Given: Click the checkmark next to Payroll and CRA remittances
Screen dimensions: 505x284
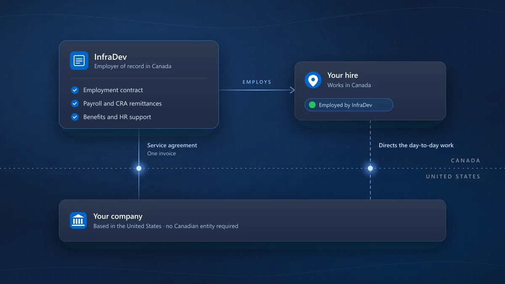Looking at the screenshot, I should tap(75, 104).
